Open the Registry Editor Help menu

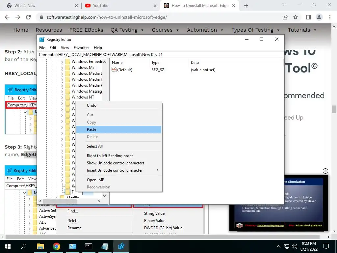tap(98, 48)
